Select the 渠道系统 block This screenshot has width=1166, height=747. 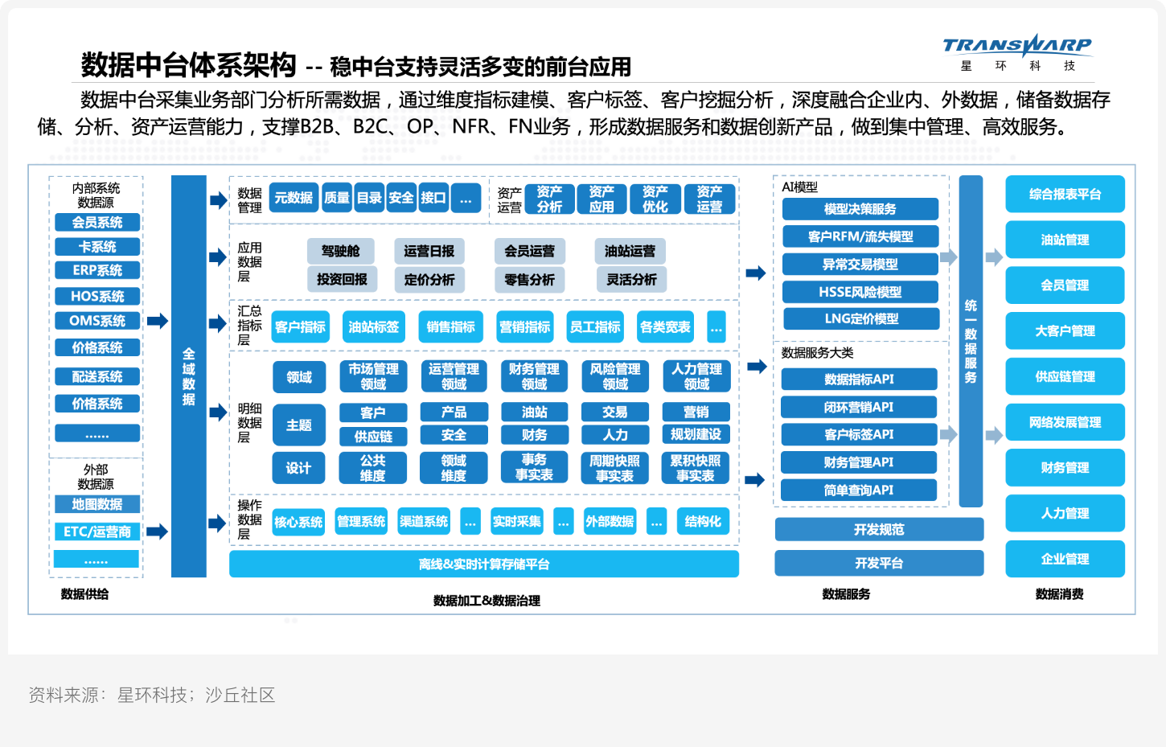(x=425, y=522)
